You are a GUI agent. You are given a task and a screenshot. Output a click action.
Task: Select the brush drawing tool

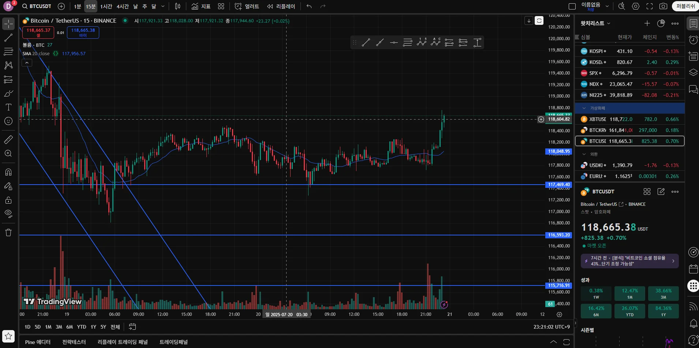pos(8,93)
